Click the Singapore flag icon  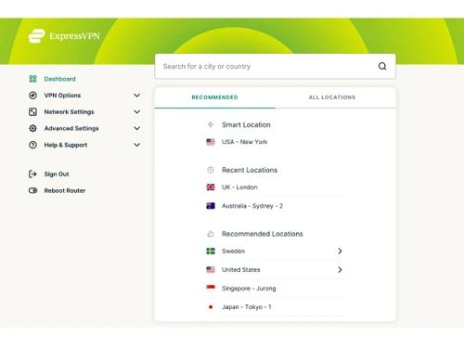pyautogui.click(x=211, y=288)
